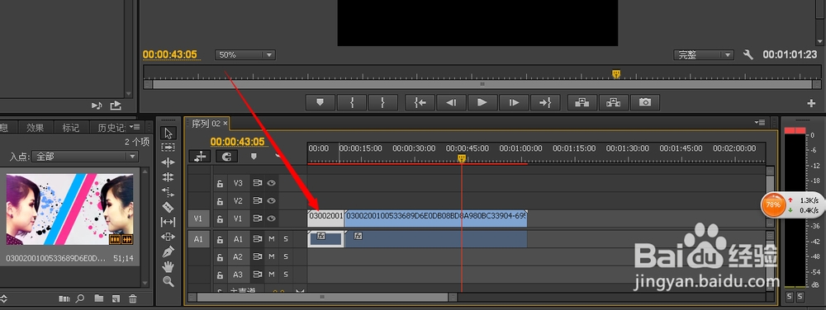Open the 完整 playback resolution dropdown
Viewport: 826px width, 310px height.
[704, 54]
